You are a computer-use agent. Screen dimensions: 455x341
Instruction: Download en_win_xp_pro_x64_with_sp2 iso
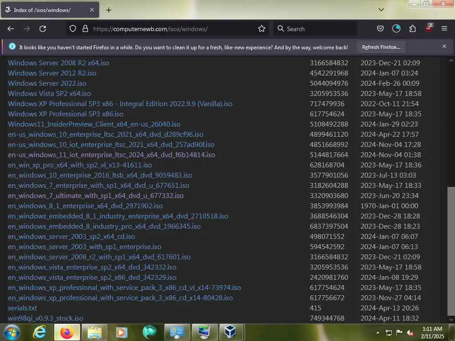click(x=80, y=165)
